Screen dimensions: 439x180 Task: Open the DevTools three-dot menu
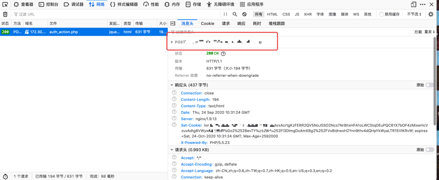[x=423, y=4]
